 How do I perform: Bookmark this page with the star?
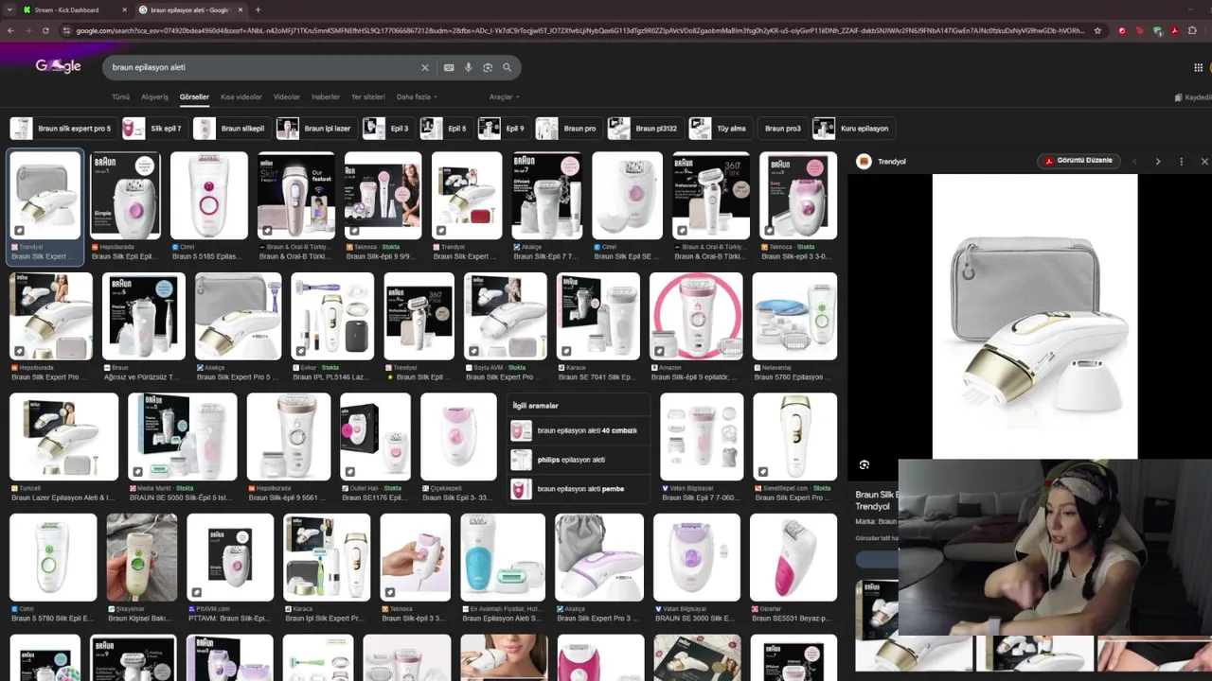click(1097, 30)
